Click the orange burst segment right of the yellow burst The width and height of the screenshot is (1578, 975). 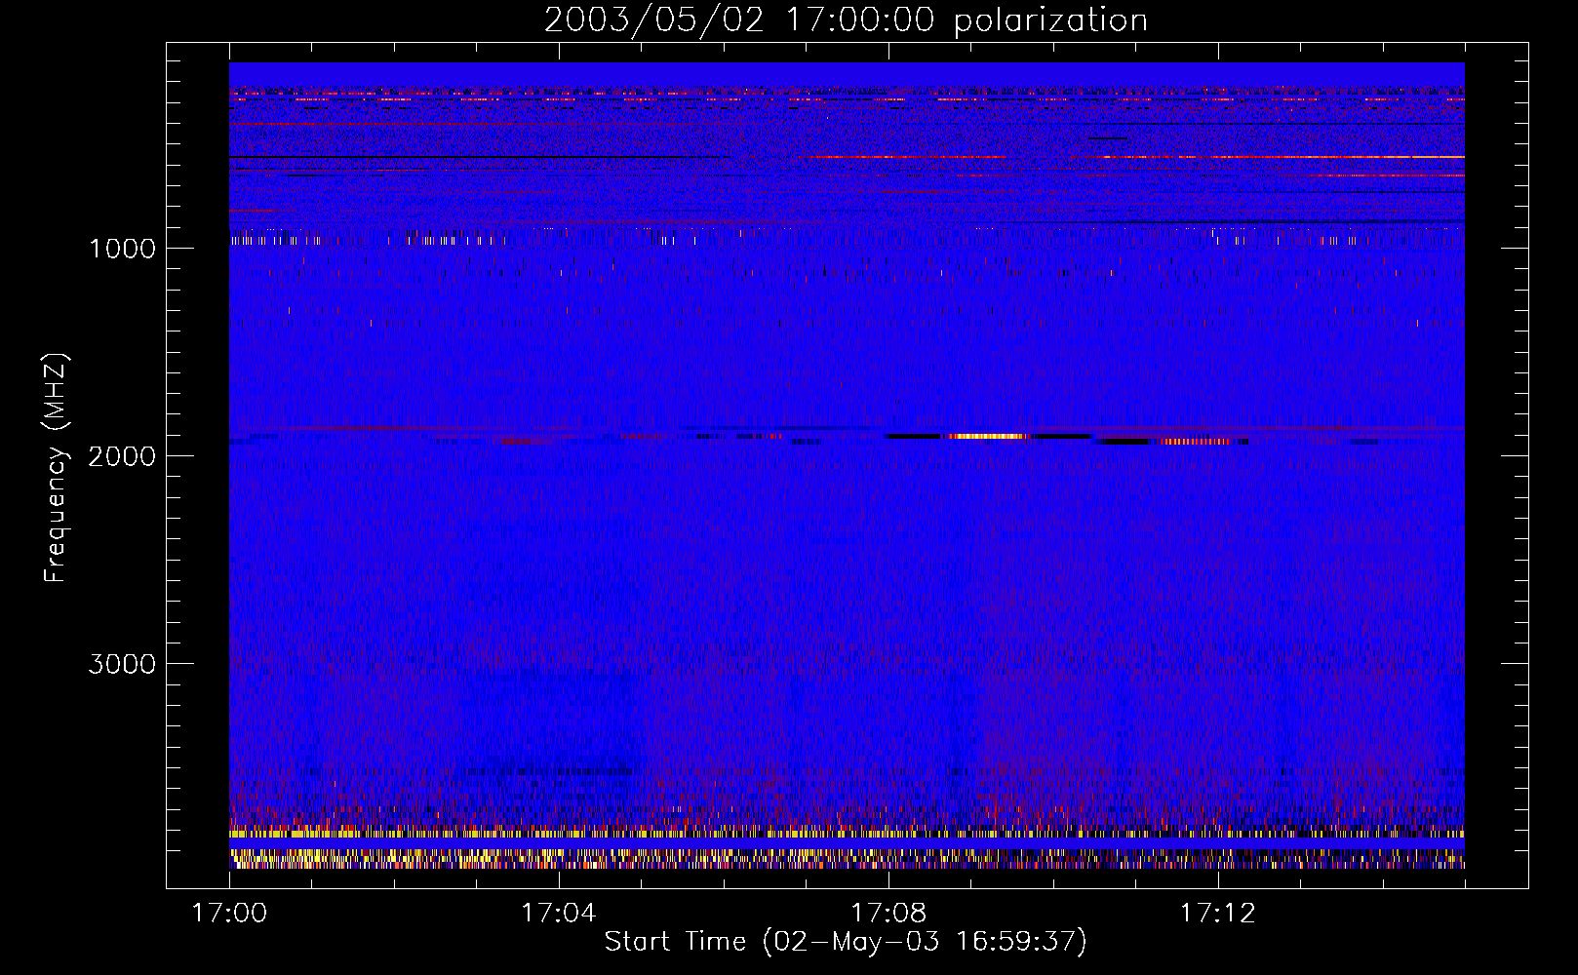[1196, 441]
